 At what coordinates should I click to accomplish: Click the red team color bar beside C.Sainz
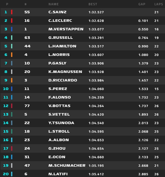pos(12,12)
